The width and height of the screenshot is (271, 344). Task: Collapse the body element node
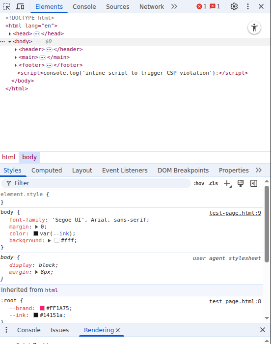coord(10,42)
